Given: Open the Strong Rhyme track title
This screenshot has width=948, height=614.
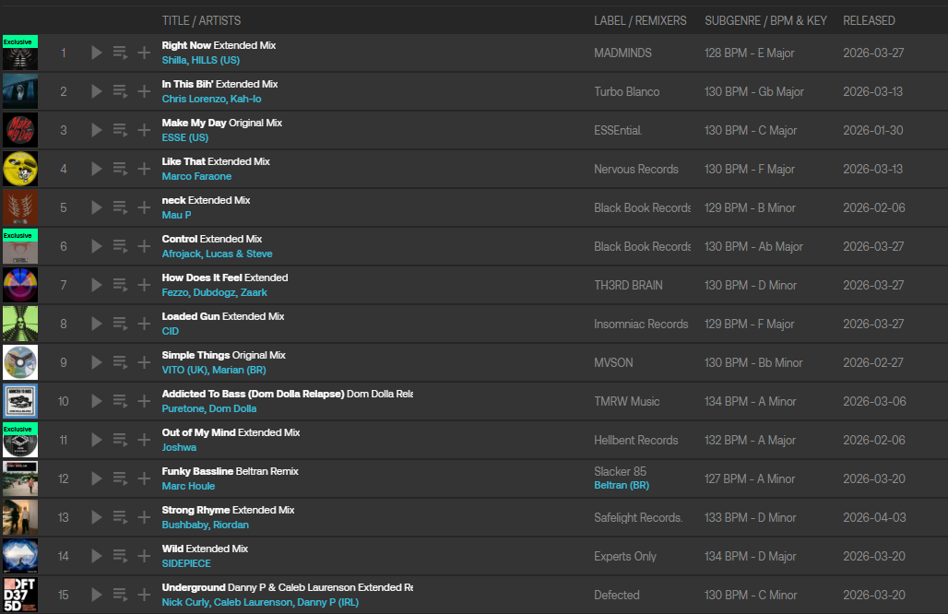Looking at the screenshot, I should pyautogui.click(x=196, y=510).
